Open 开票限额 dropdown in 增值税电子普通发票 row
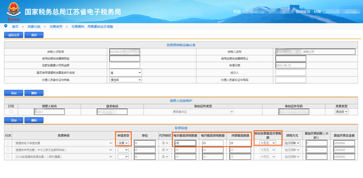This screenshot has height=178, width=363. click(x=268, y=143)
